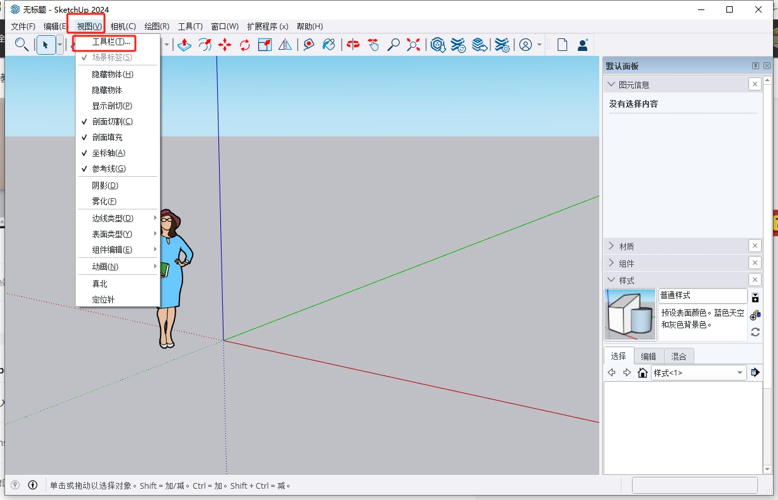
Task: Choose the Move tool with red arrows
Action: pyautogui.click(x=225, y=45)
